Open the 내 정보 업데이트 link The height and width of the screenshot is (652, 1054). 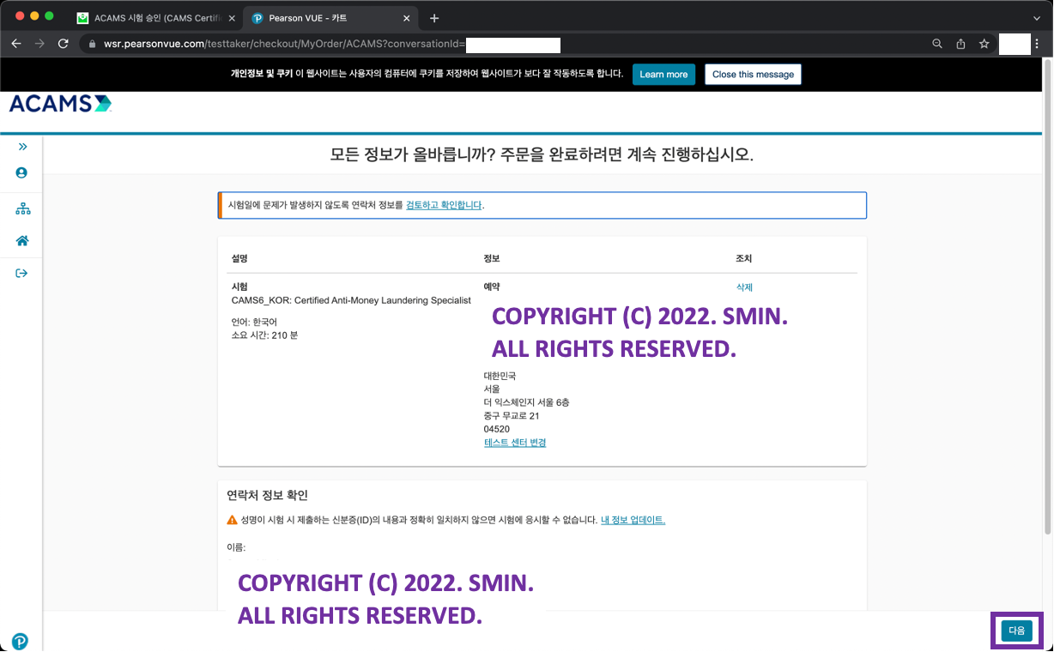(633, 520)
